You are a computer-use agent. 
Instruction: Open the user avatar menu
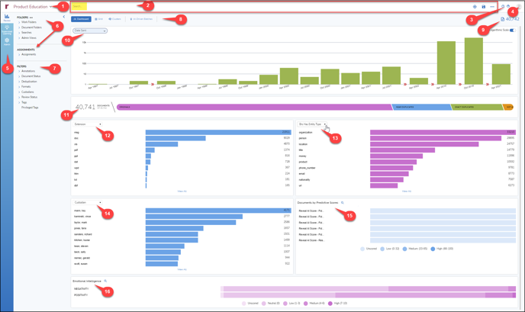(x=518, y=6)
